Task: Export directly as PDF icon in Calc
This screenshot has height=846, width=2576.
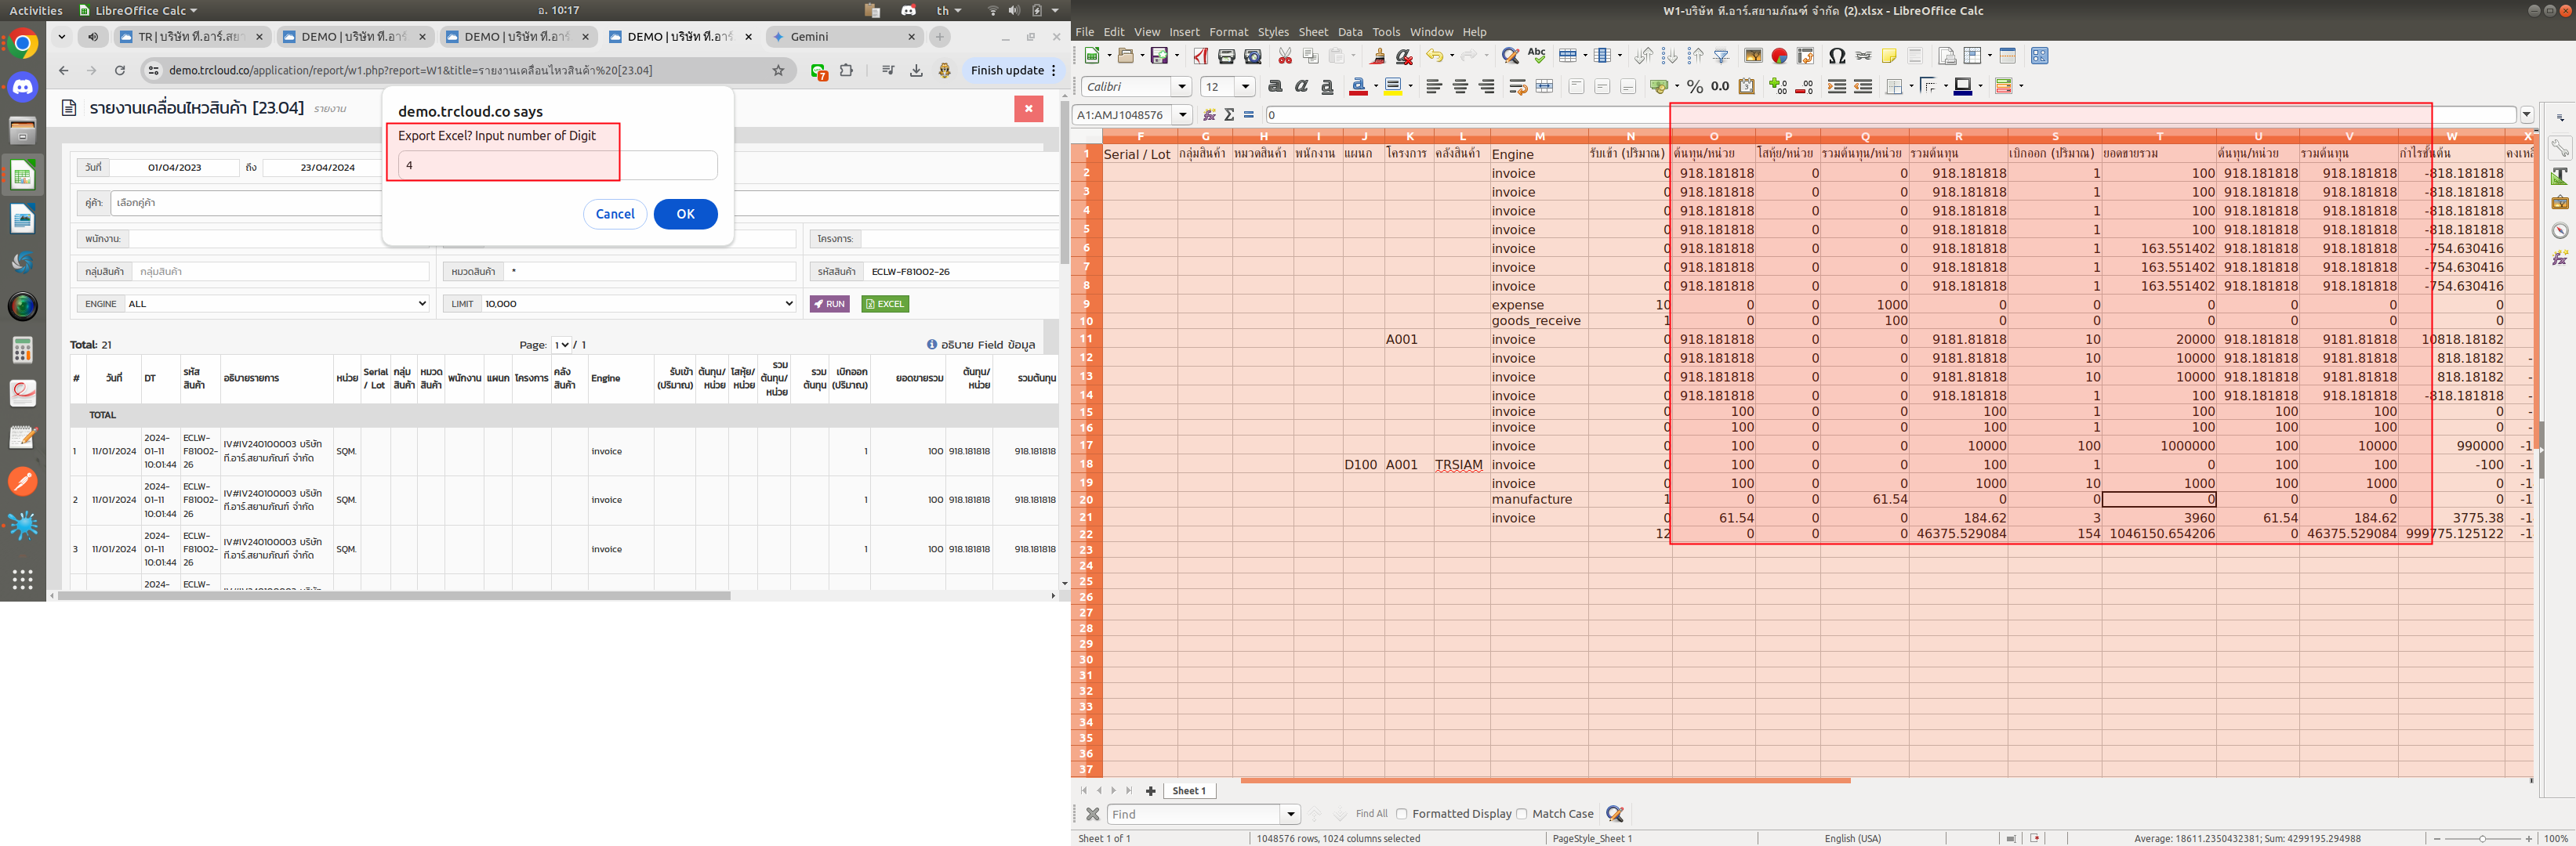Action: click(1201, 56)
